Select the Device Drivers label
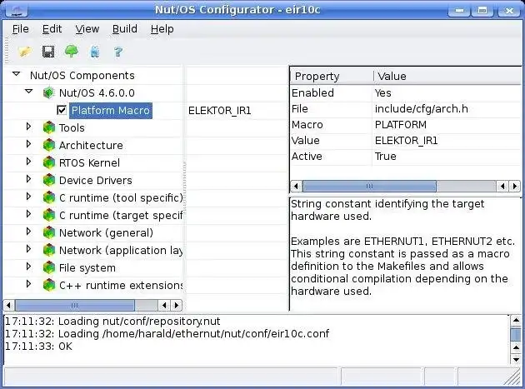Image resolution: width=525 pixels, height=389 pixels. (x=96, y=181)
